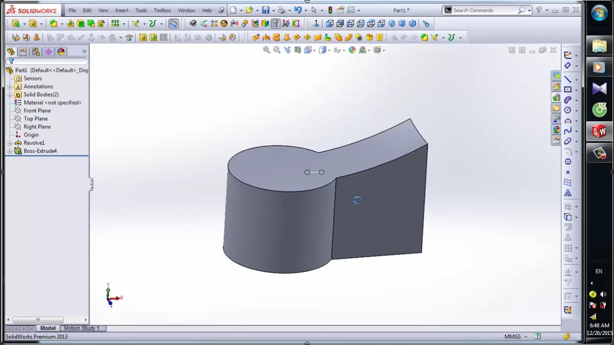614x345 pixels.
Task: Select the PropertyManager tab
Action: click(24, 52)
